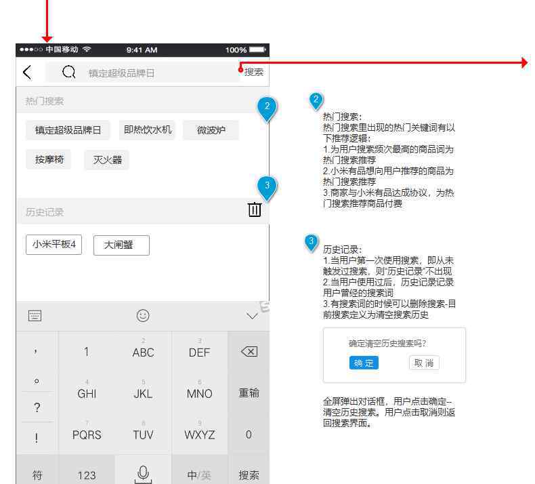Cancel the dialog with 取消 button
Screen dimensions: 535x484
point(424,363)
